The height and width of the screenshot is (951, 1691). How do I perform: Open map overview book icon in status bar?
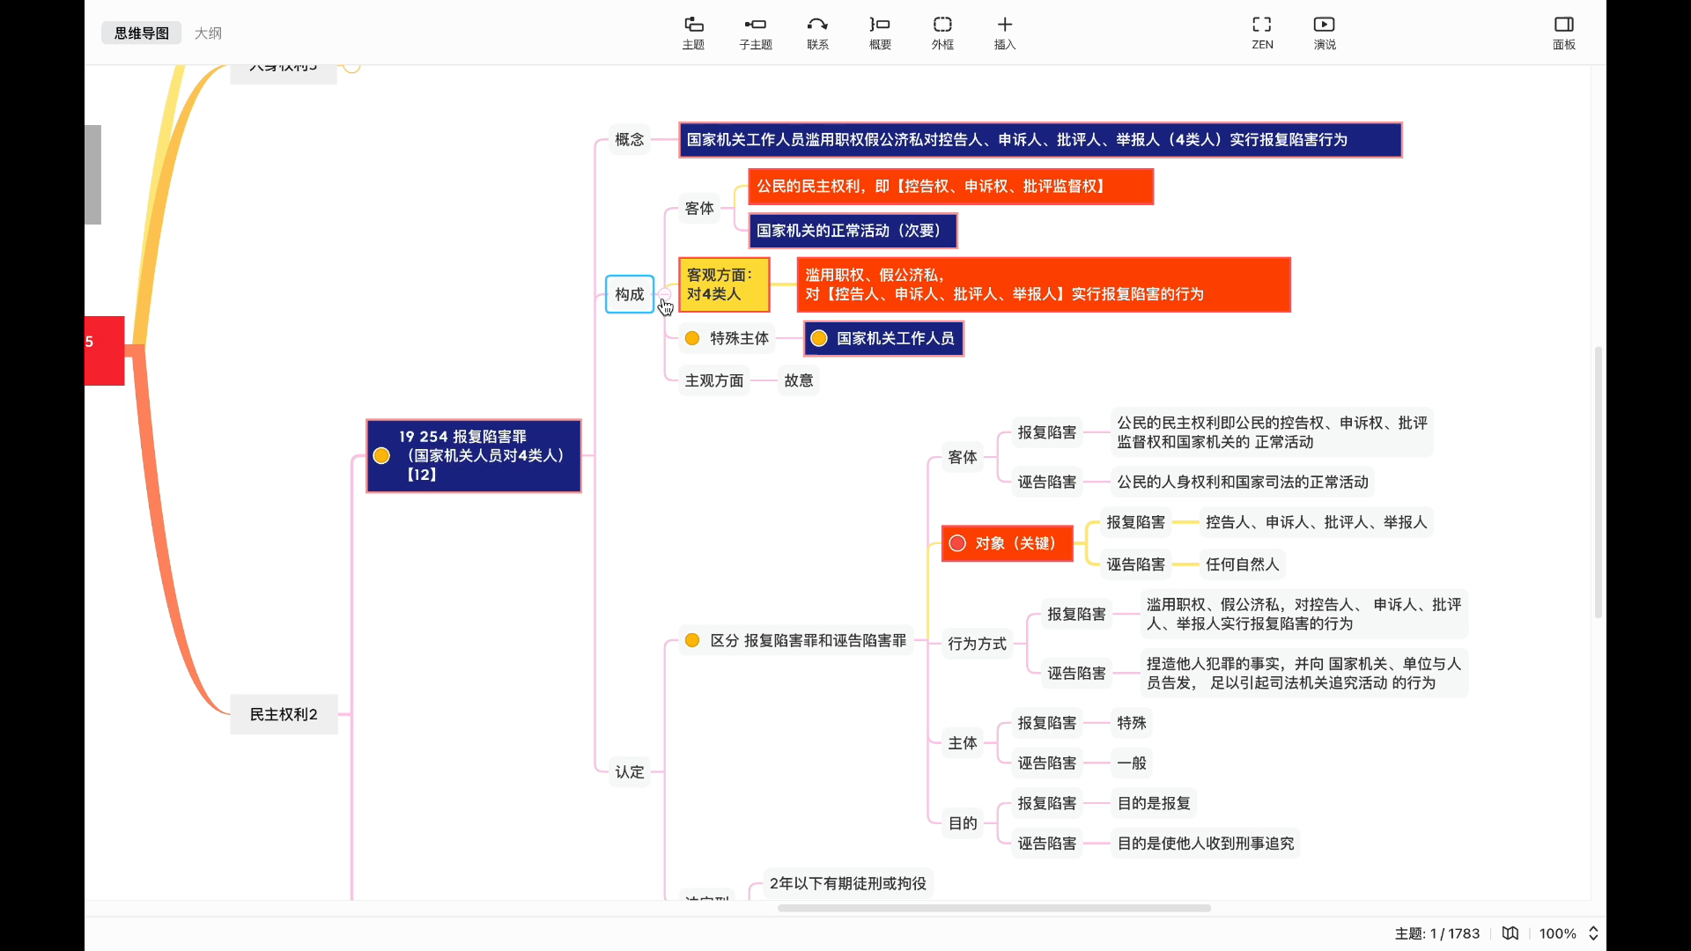(x=1510, y=933)
